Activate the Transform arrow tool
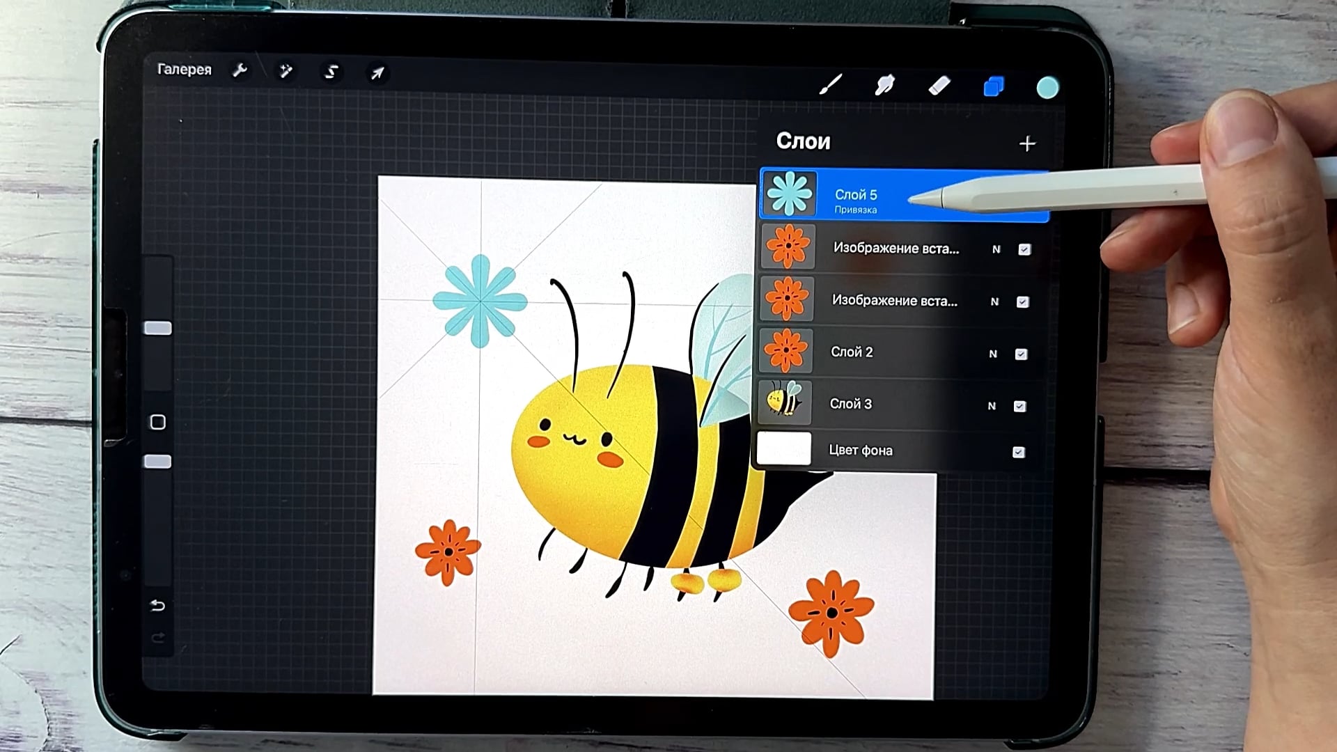Screen dimensions: 1337x752 click(x=377, y=72)
